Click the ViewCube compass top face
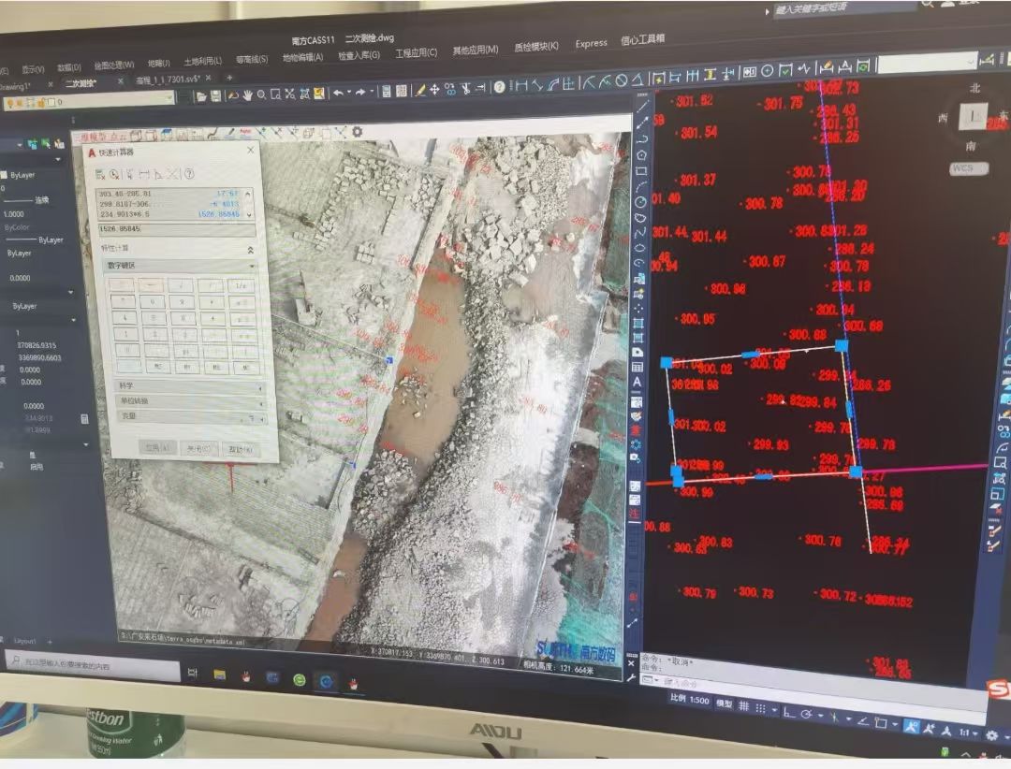This screenshot has height=769, width=1011. pyautogui.click(x=973, y=117)
